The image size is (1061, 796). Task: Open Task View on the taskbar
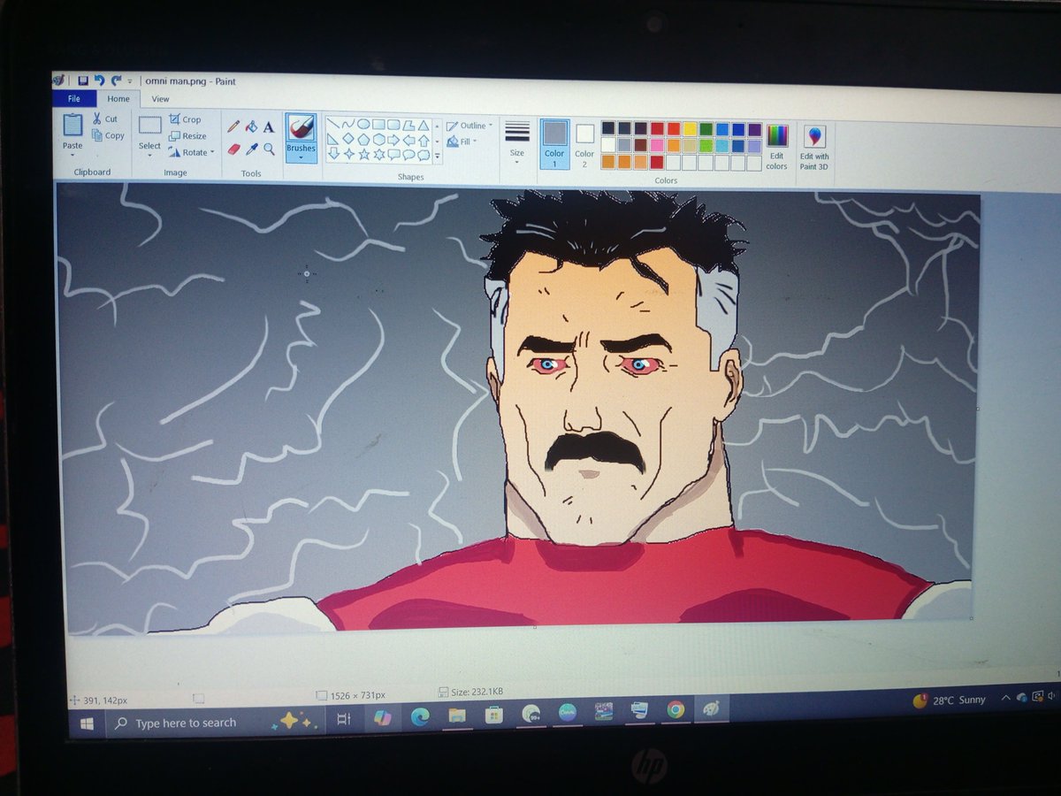pos(343,719)
